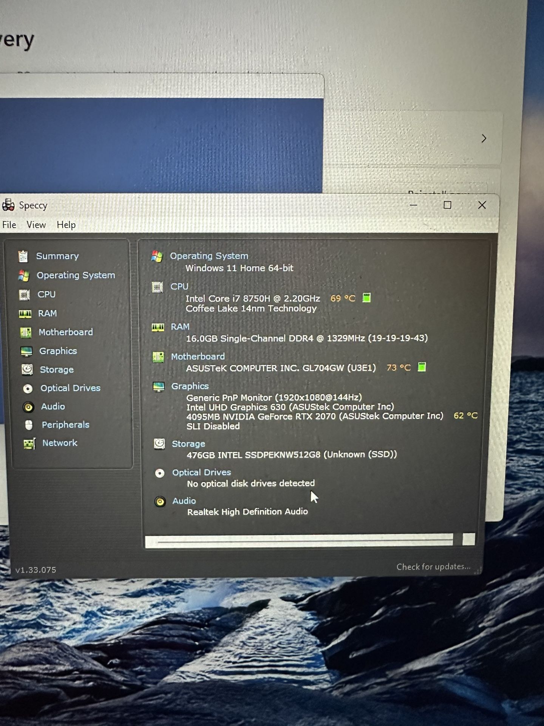Select the Summary sidebar icon

point(23,256)
